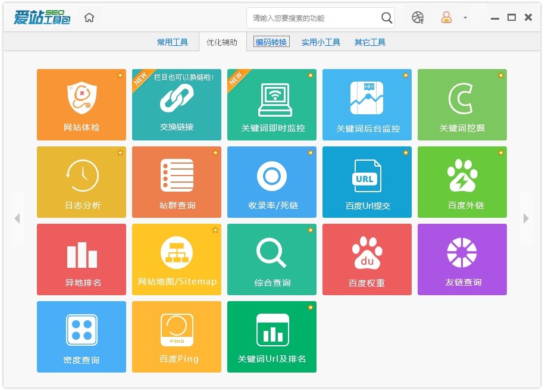
Task: Open the 站群查询 tool
Action: [176, 182]
